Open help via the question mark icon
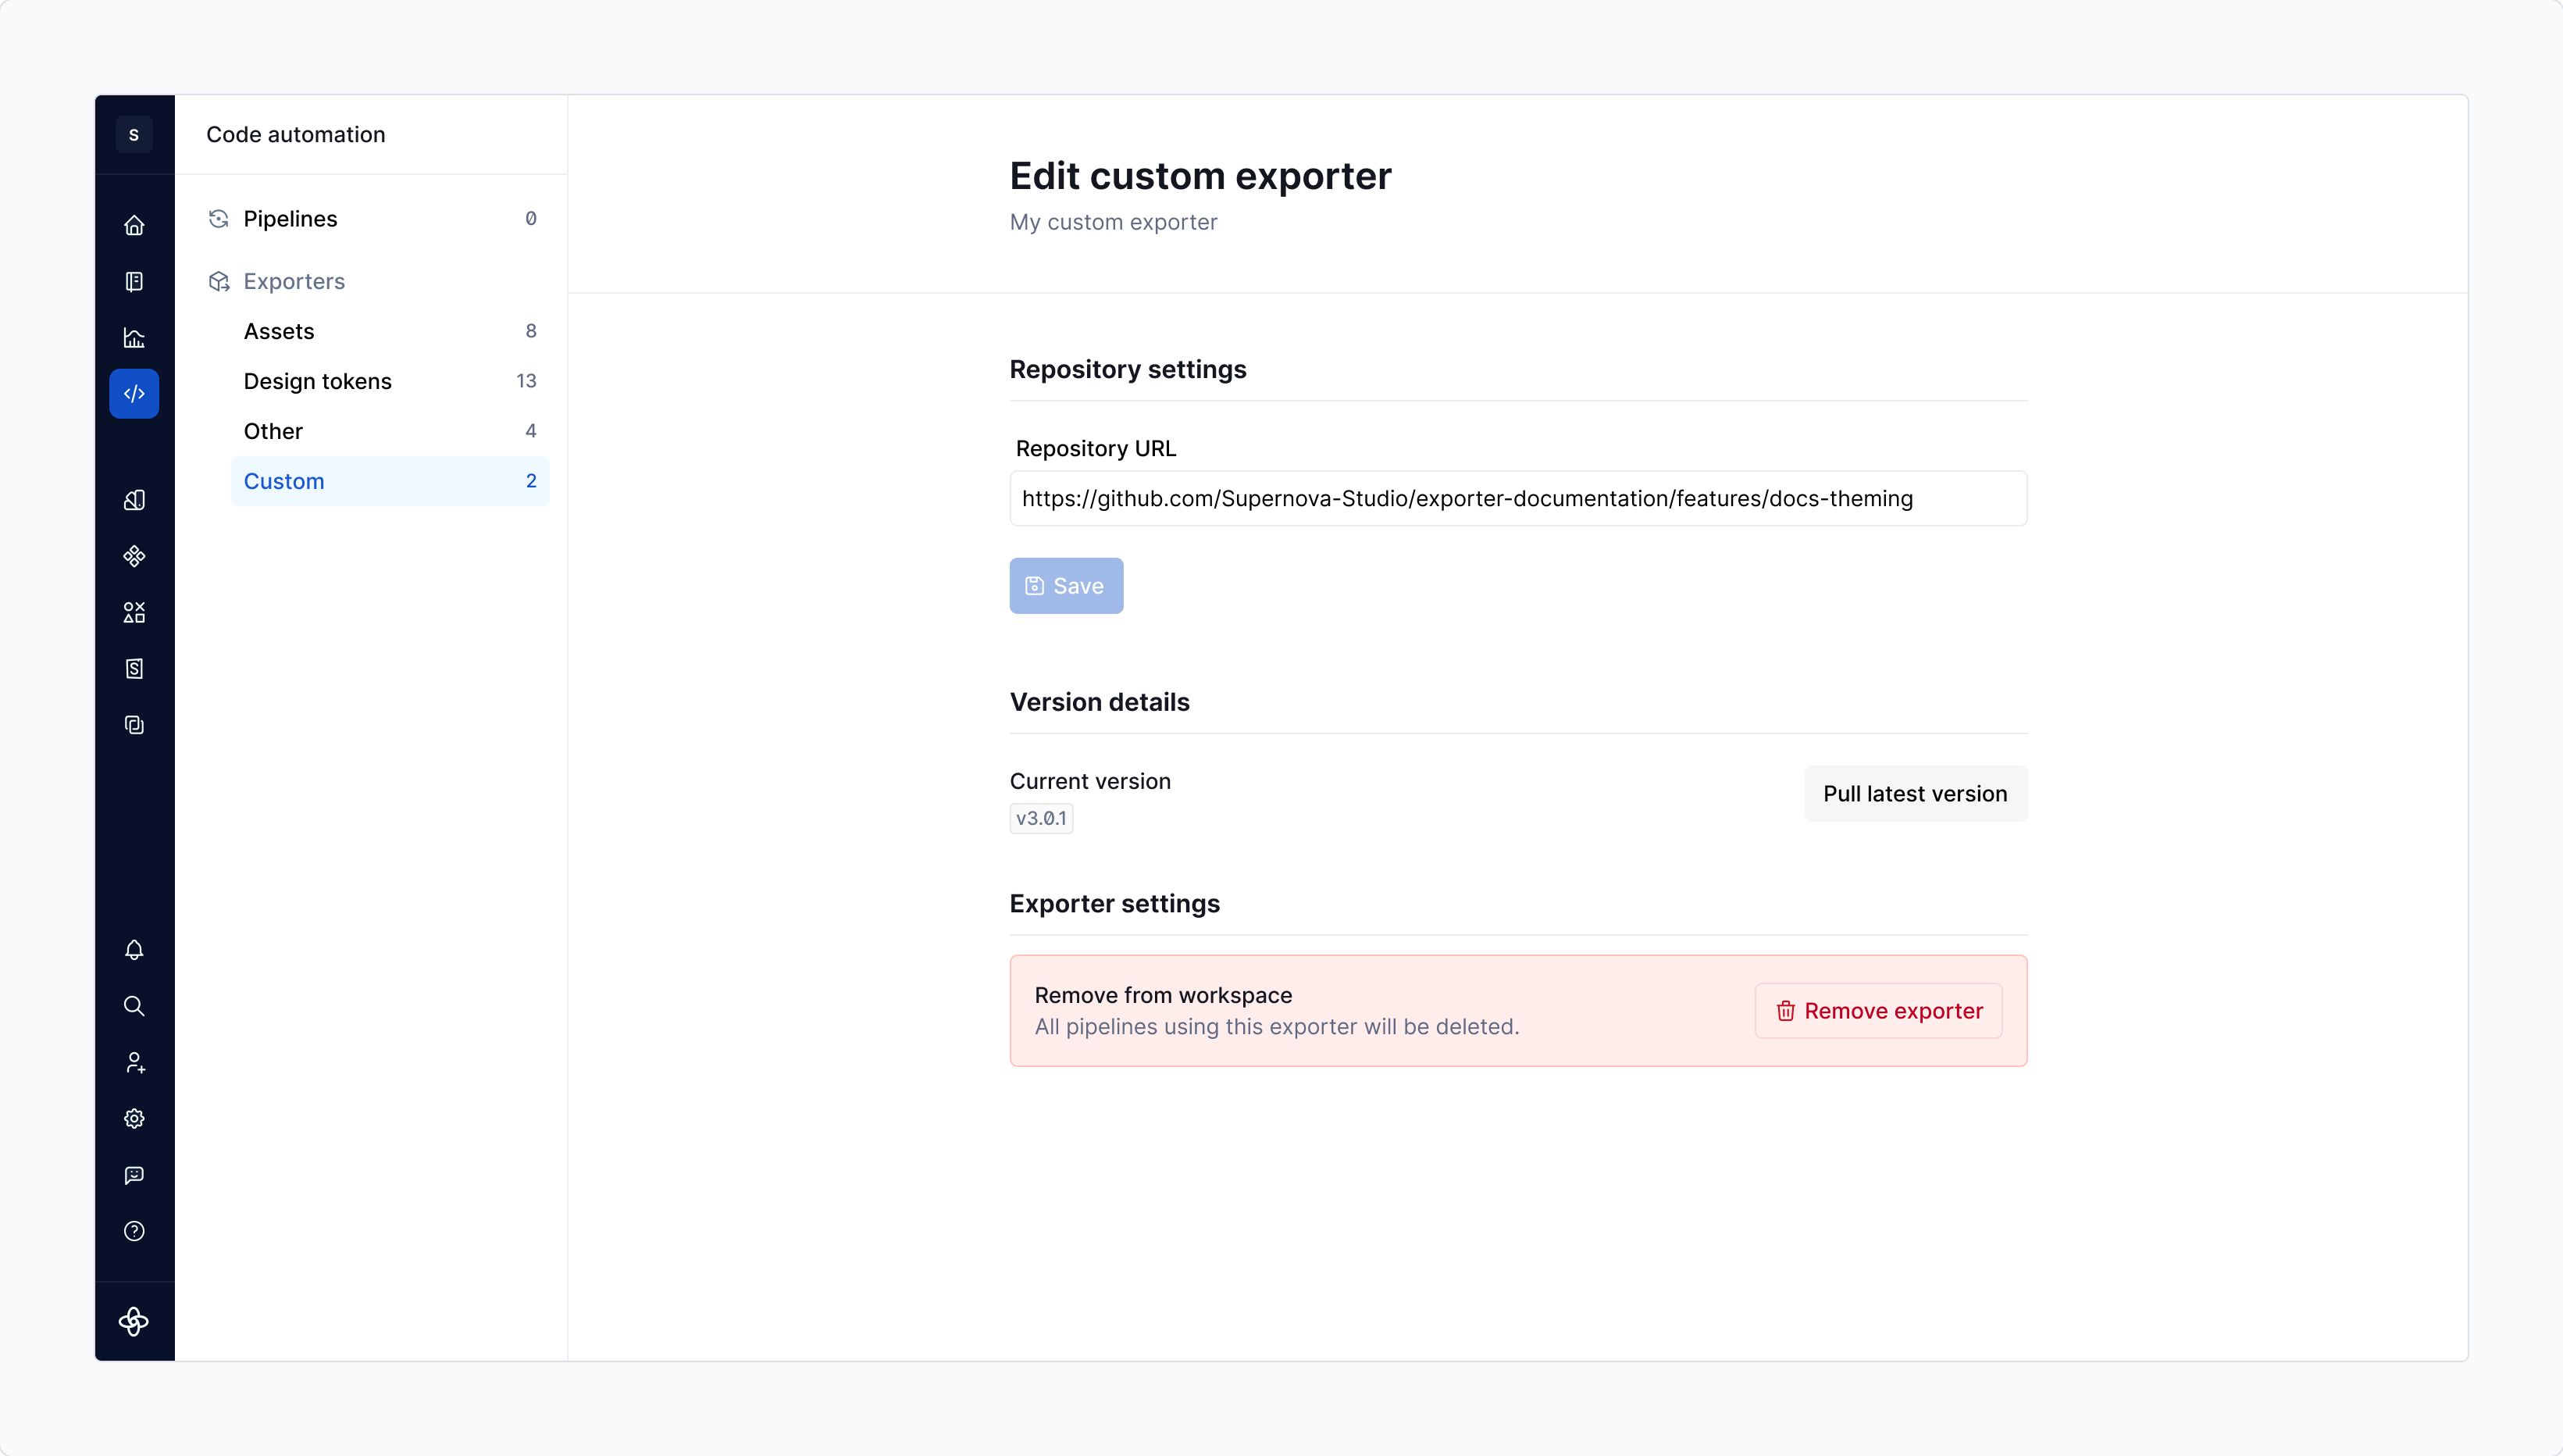The width and height of the screenshot is (2563, 1456). pos(134,1231)
